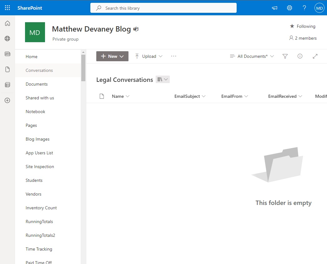This screenshot has width=327, height=264.
Task: Select Blog Images in the site navigation
Action: 38,139
